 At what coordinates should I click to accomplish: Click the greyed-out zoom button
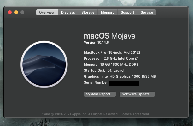22,12
